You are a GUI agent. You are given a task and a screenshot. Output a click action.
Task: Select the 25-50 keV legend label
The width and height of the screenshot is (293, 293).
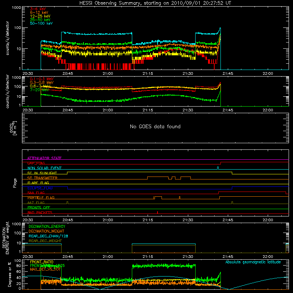pos(40,20)
